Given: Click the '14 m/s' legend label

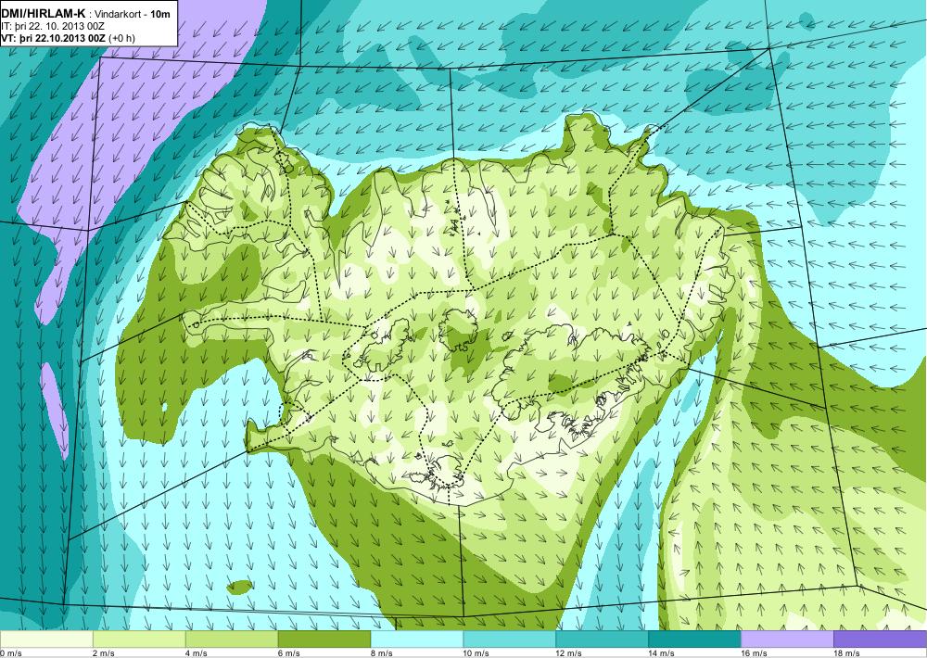Looking at the screenshot, I should coord(662,653).
